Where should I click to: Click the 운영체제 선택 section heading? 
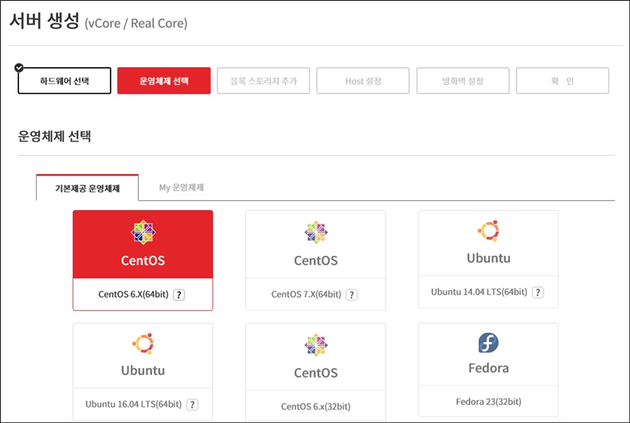pos(54,136)
